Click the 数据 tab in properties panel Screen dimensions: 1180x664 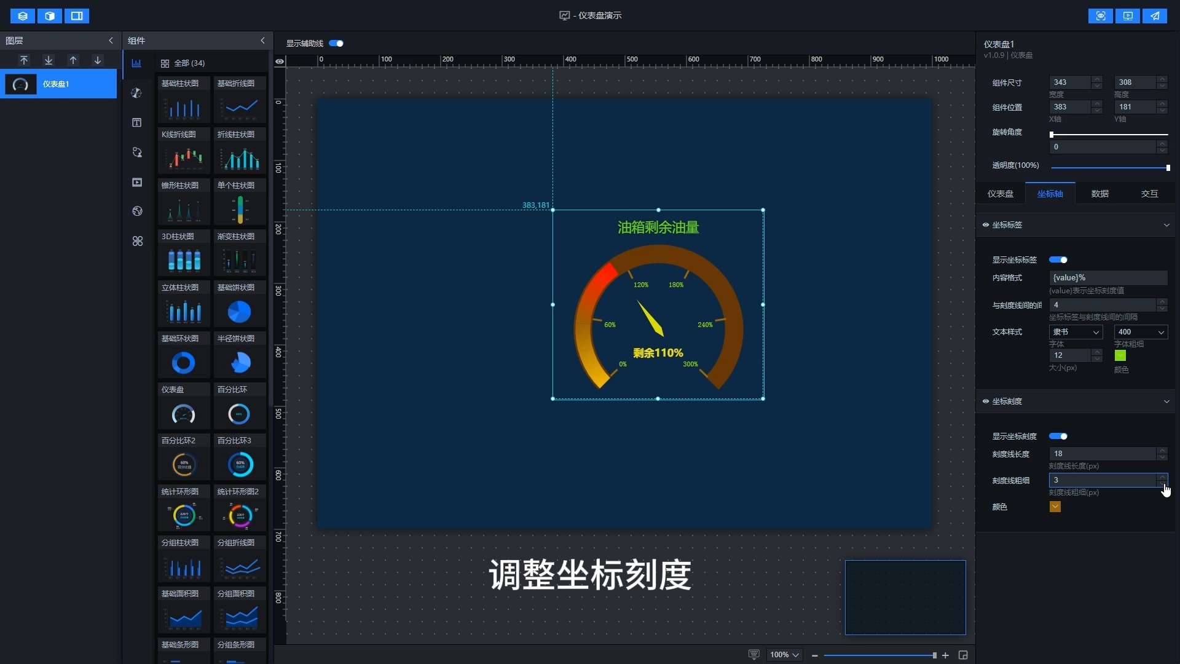click(x=1099, y=193)
